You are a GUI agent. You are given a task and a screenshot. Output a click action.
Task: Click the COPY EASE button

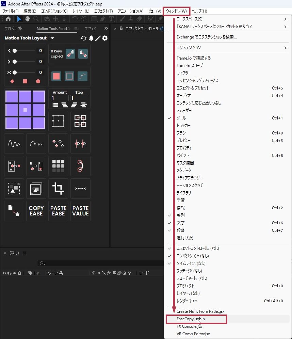[36, 211]
